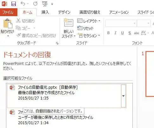Toggle Bold formatting
Screen dimensions: 154x128
point(108,33)
